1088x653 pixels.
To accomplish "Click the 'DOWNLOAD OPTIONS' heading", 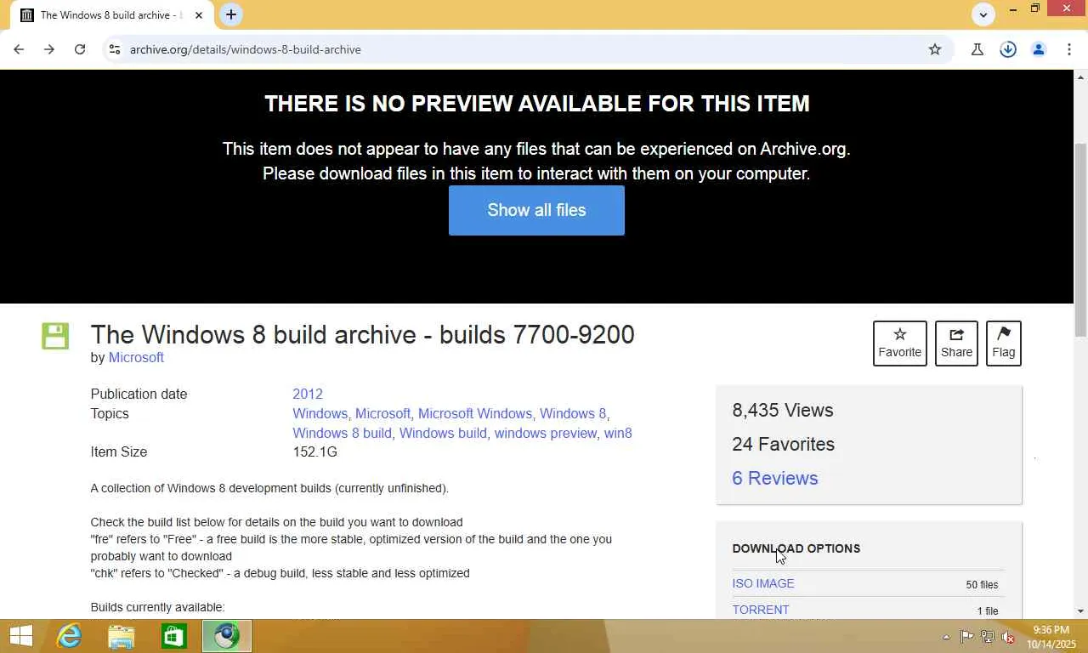I will 796,549.
